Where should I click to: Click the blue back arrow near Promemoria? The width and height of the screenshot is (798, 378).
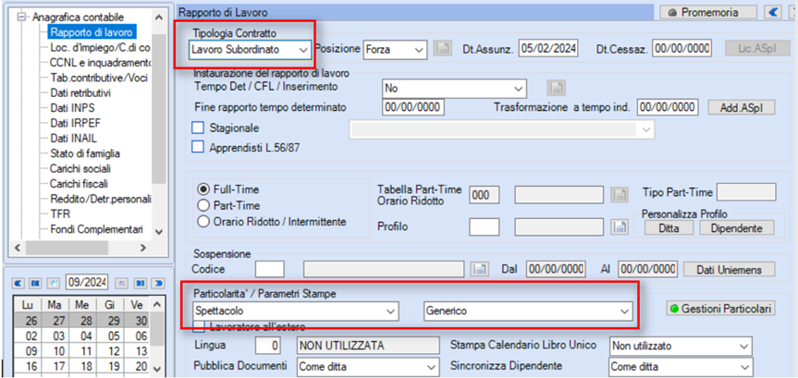click(773, 12)
